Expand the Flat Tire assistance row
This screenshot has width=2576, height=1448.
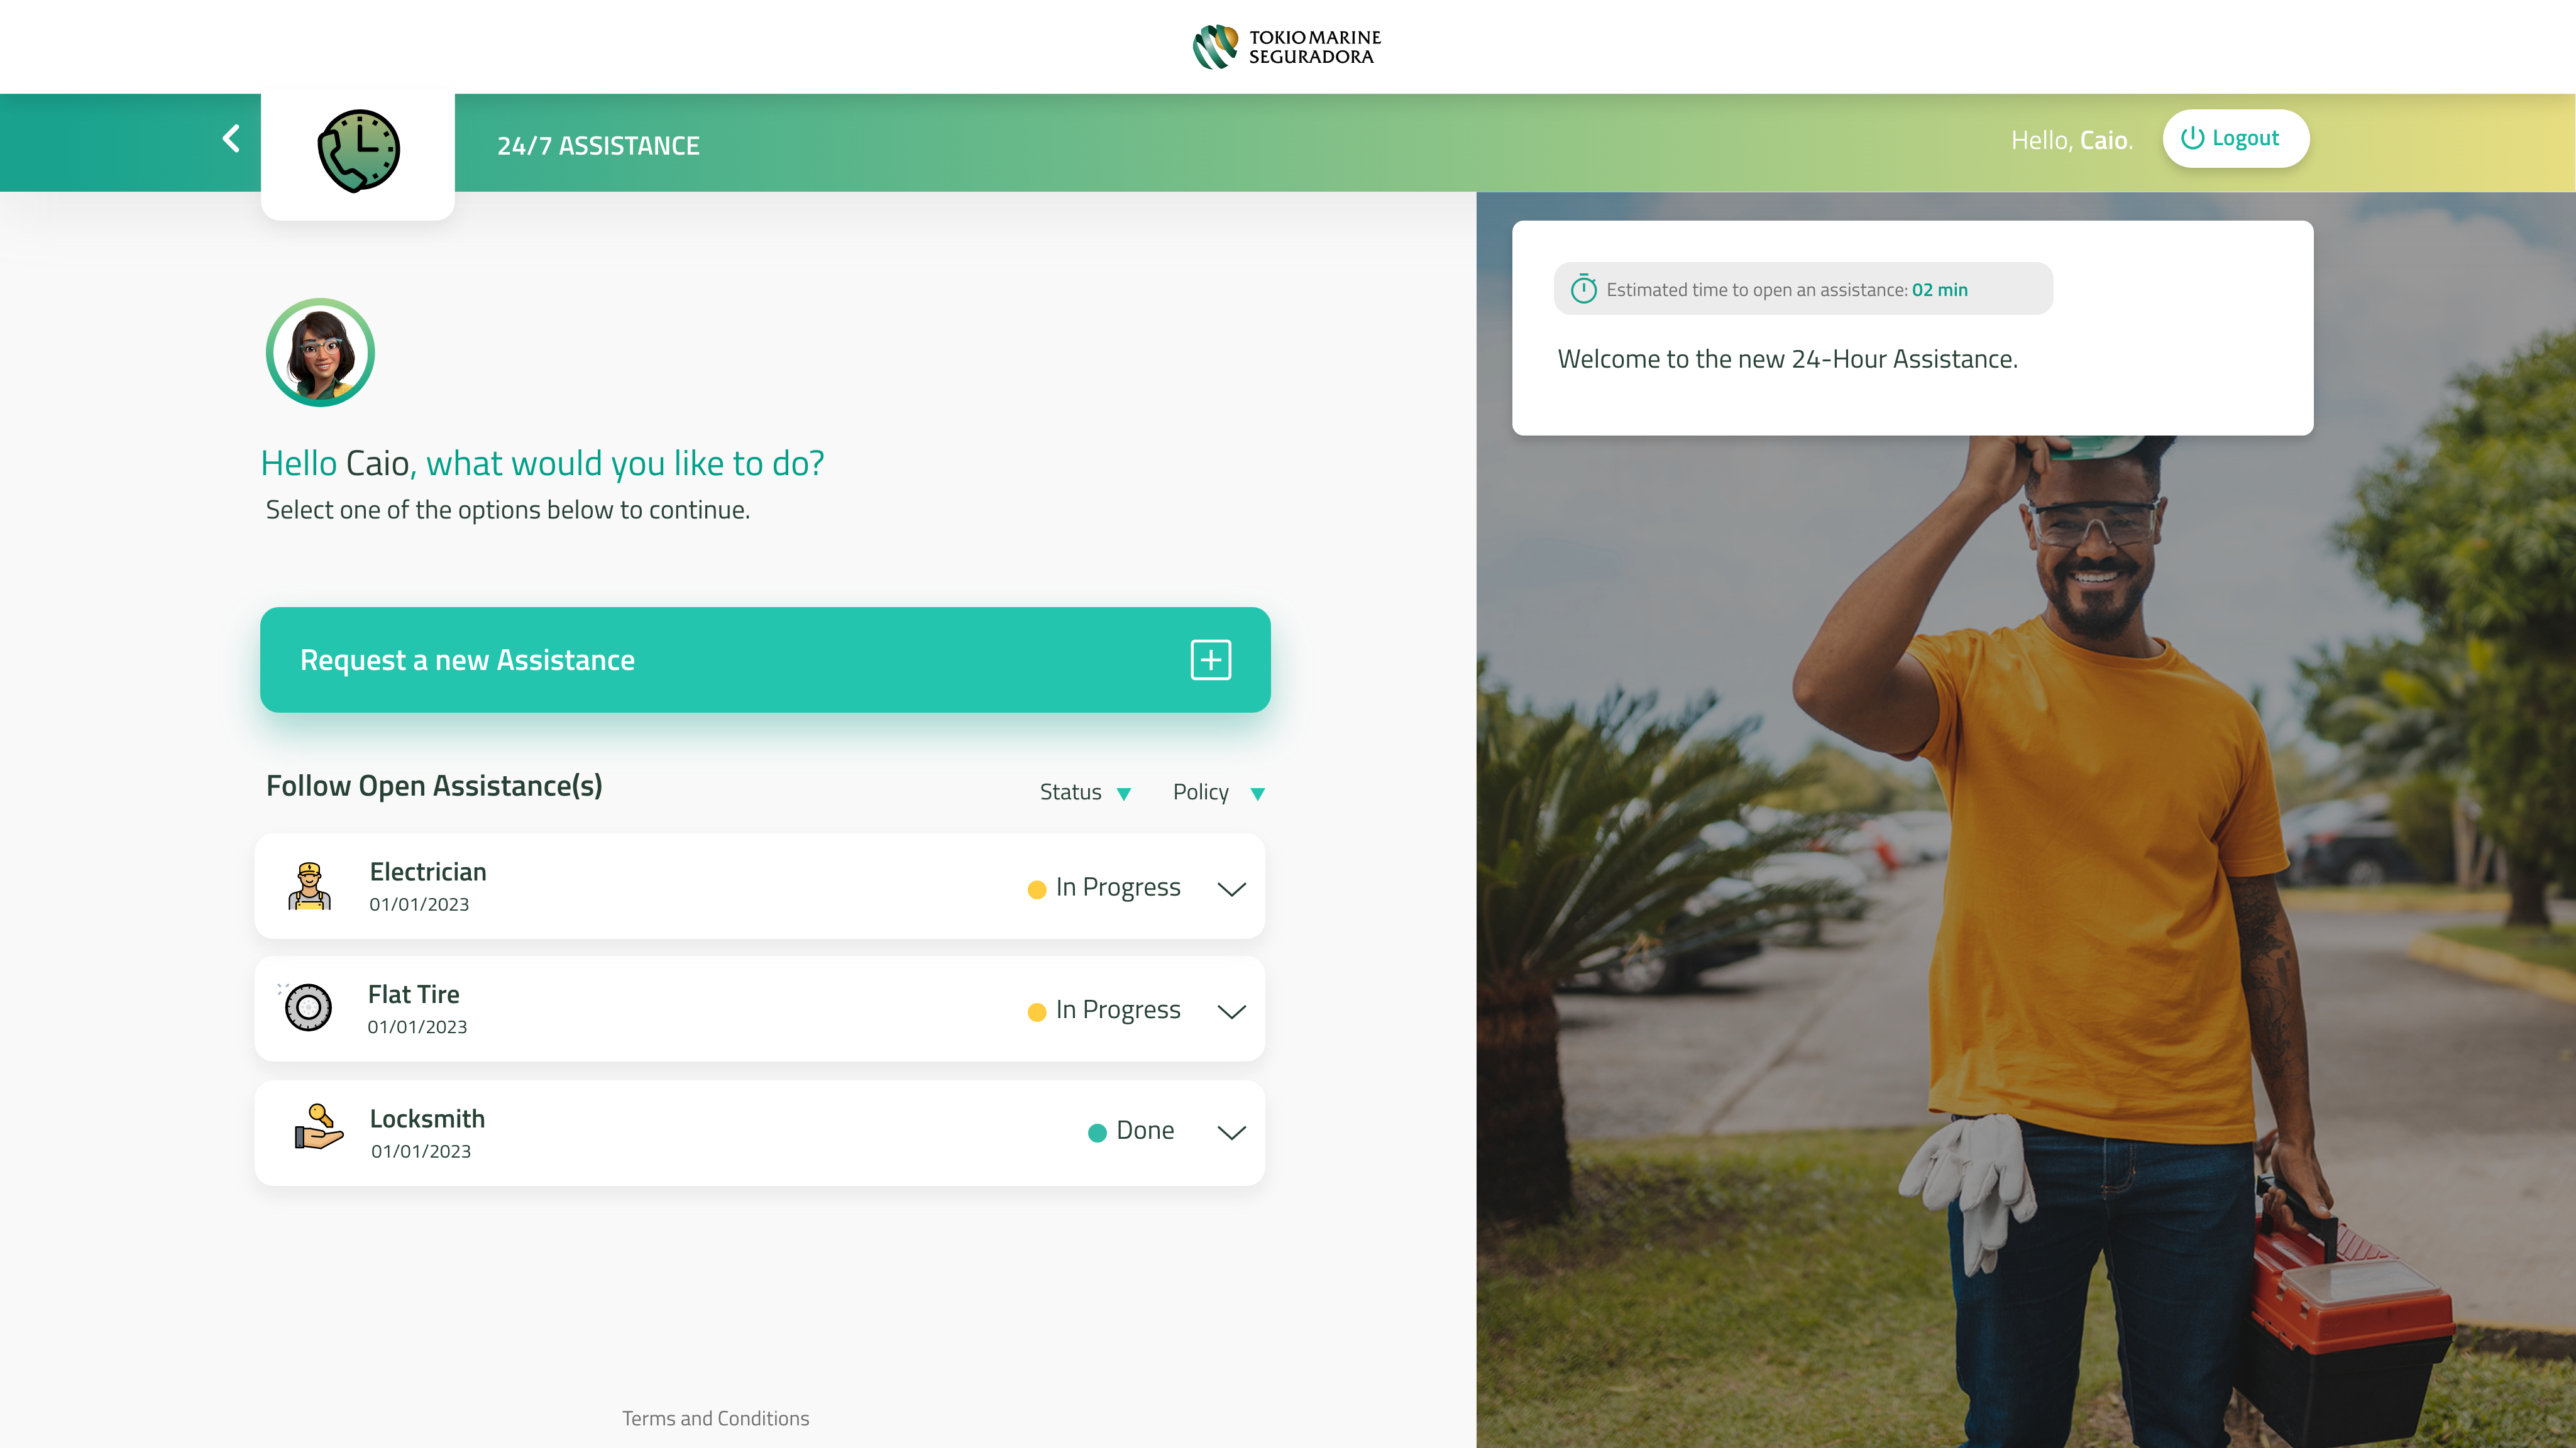1231,1011
